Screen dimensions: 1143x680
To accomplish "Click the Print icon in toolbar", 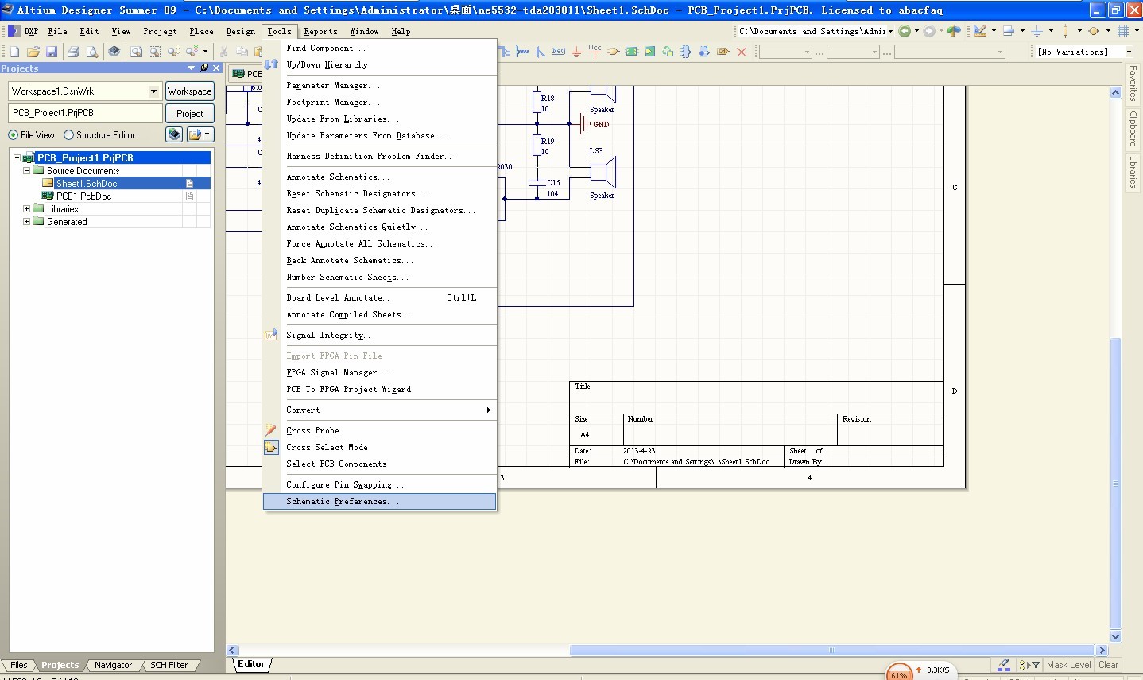I will pyautogui.click(x=73, y=52).
